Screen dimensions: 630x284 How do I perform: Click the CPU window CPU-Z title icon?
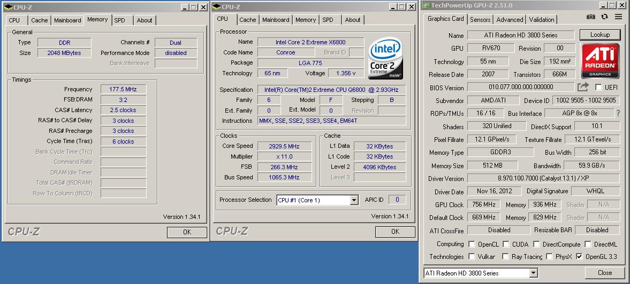pyautogui.click(x=217, y=7)
